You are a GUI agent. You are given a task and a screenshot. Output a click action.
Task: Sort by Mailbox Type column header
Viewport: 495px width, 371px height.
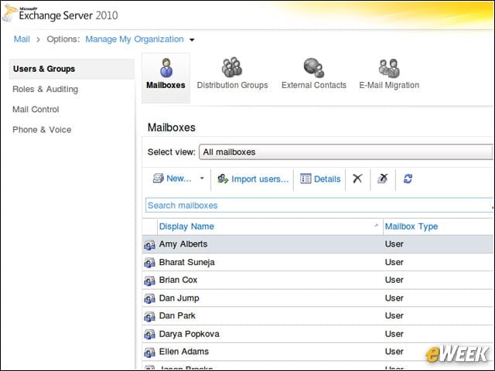point(411,226)
